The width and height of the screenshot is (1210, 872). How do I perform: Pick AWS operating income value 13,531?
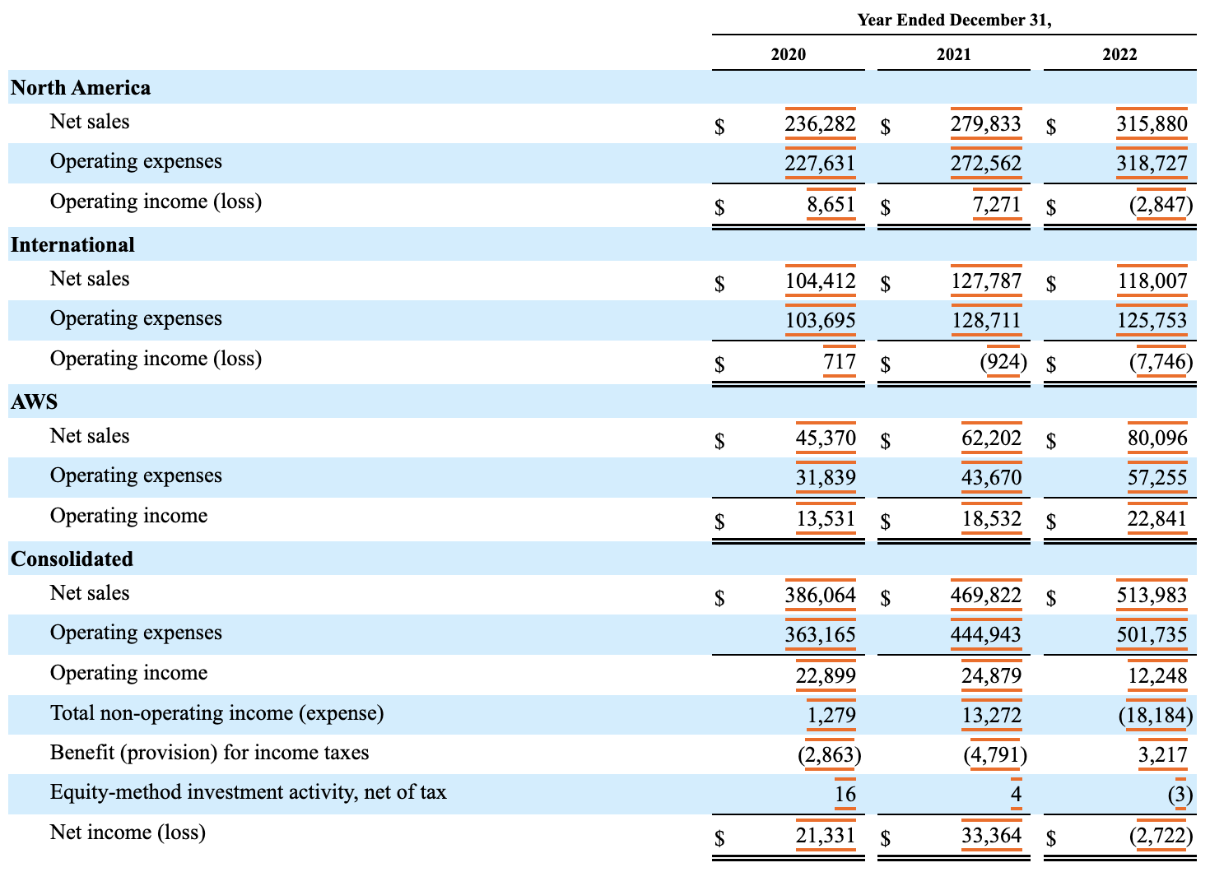[826, 518]
